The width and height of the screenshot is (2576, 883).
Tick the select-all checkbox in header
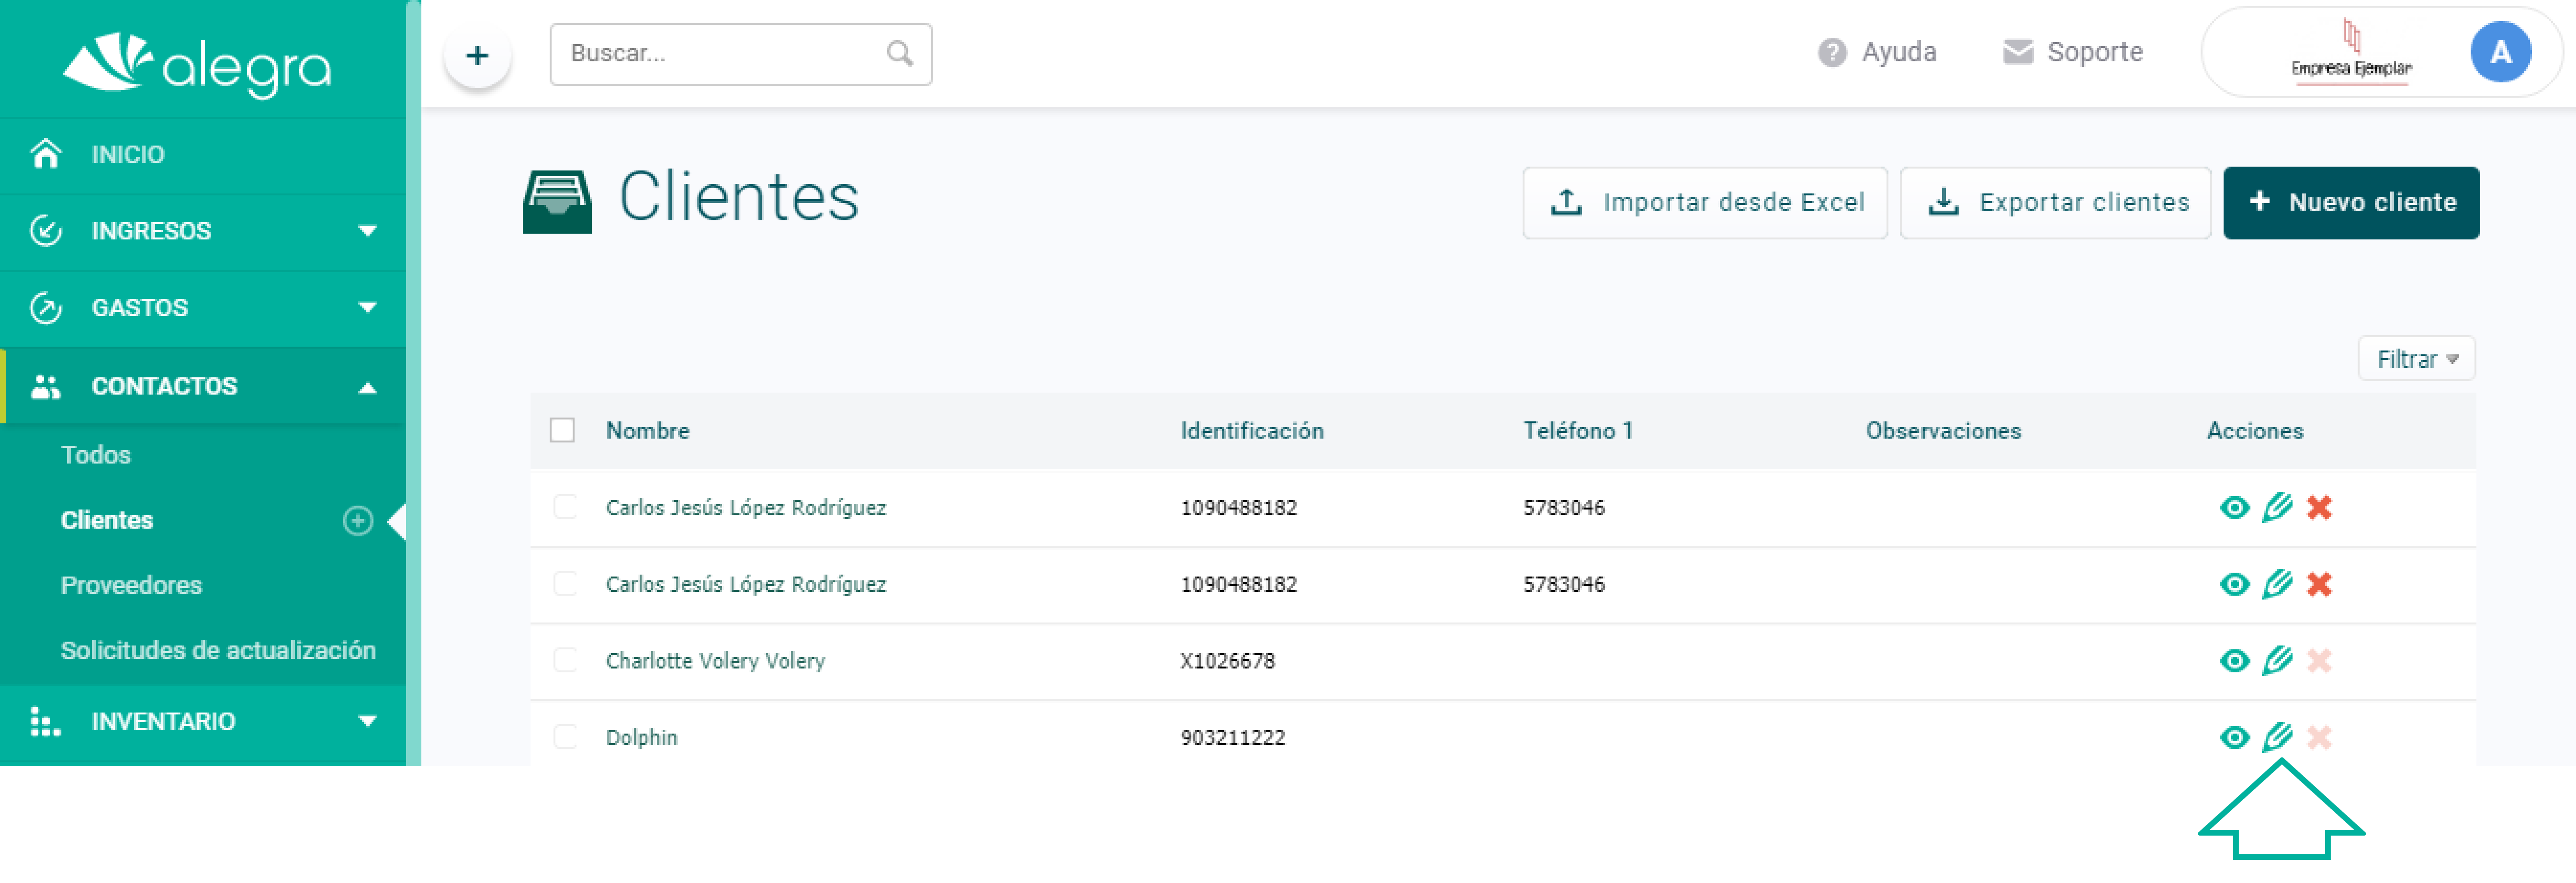click(562, 430)
